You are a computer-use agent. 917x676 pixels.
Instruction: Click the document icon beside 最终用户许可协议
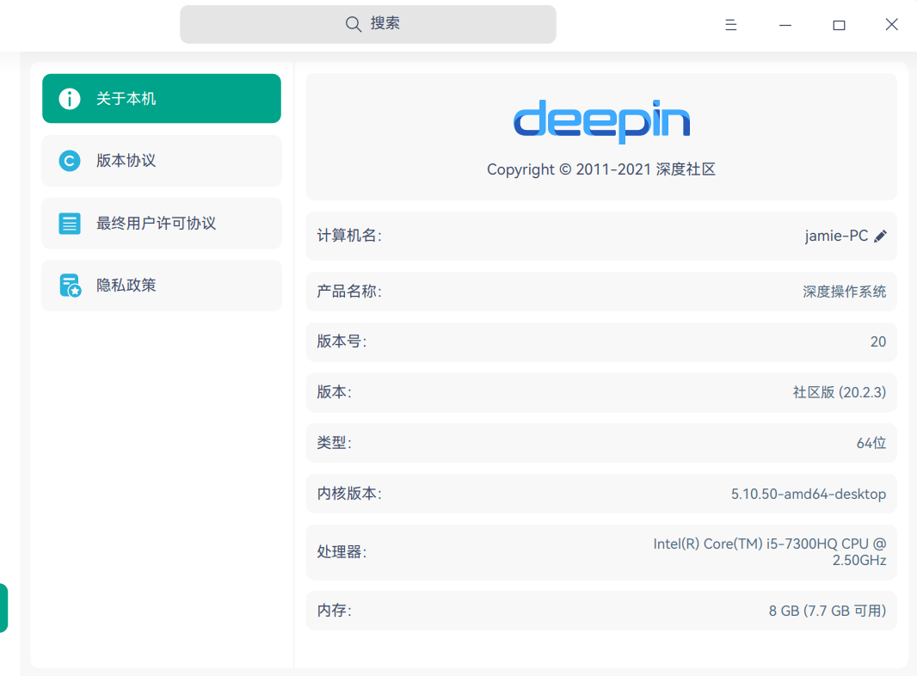pos(70,224)
